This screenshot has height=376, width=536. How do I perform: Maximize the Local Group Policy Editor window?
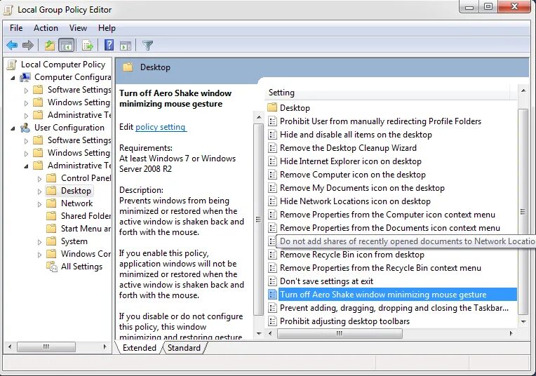coord(488,6)
